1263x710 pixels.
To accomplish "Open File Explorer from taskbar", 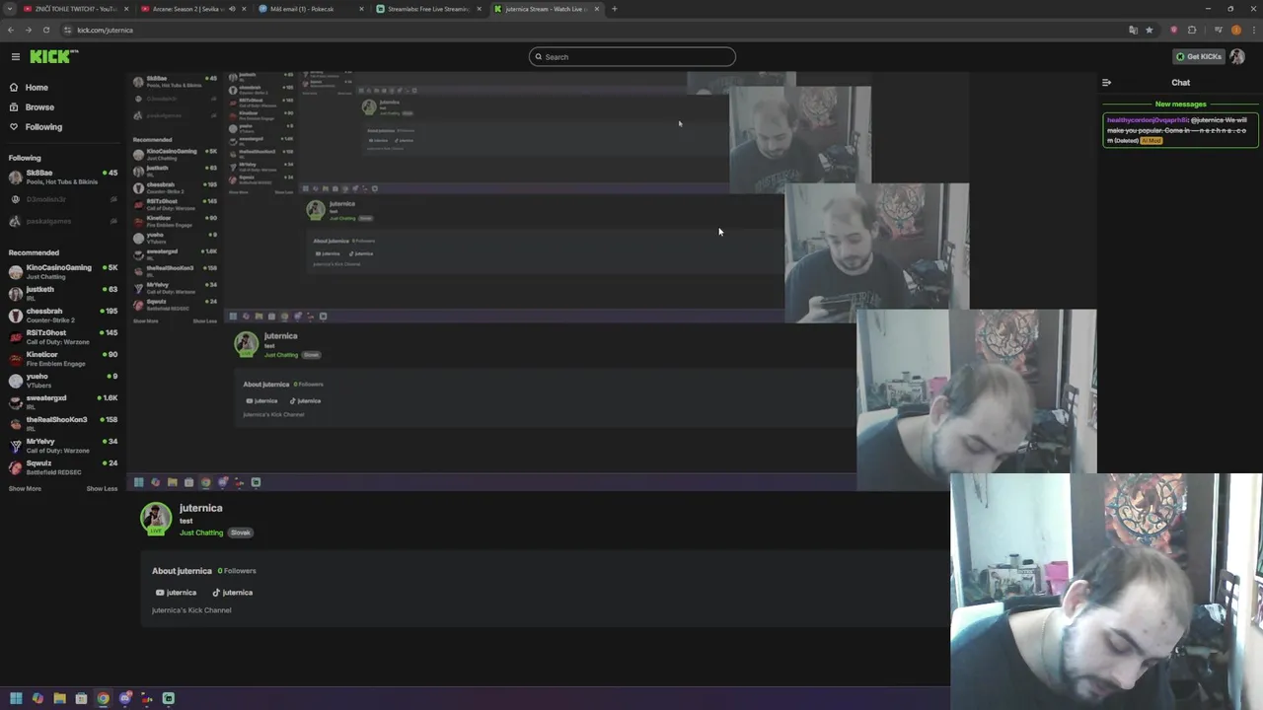I will (59, 698).
